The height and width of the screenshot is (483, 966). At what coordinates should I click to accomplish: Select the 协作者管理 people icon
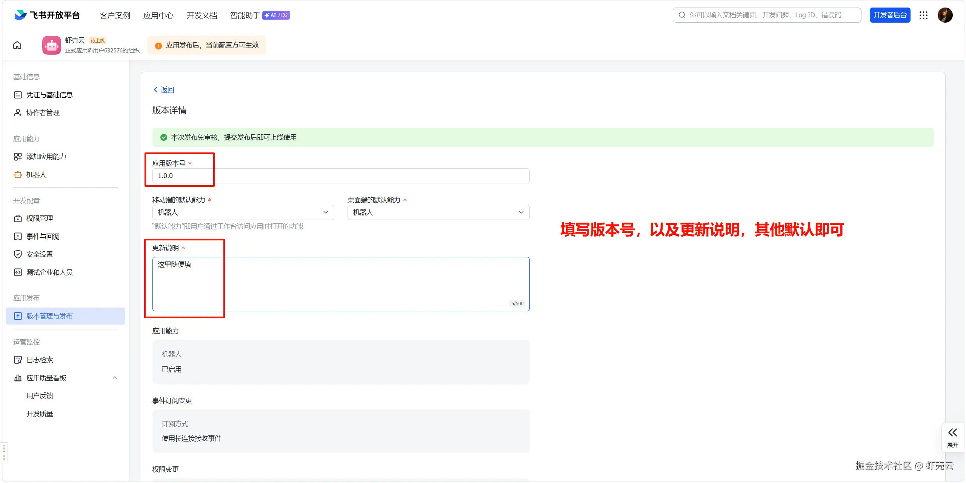click(18, 112)
